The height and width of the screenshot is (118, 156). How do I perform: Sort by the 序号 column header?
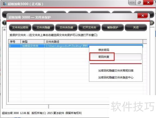(x=15, y=42)
